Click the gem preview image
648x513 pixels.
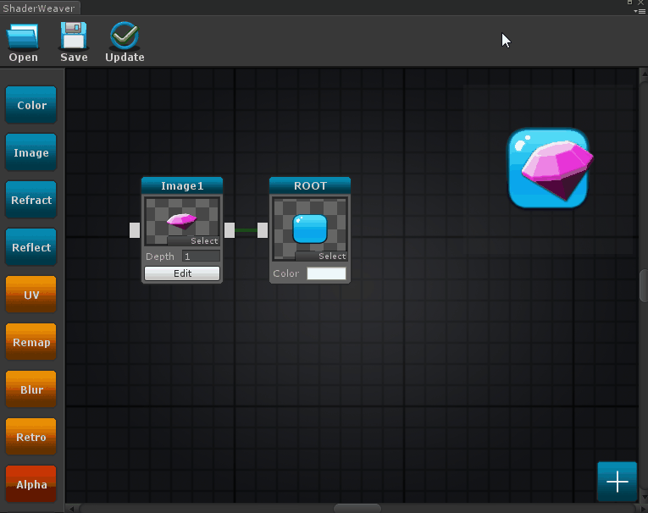click(551, 168)
